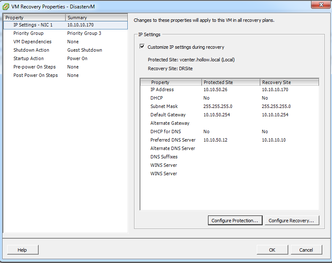
Task: Click the Summary column header in left pane
Action: click(x=96, y=18)
